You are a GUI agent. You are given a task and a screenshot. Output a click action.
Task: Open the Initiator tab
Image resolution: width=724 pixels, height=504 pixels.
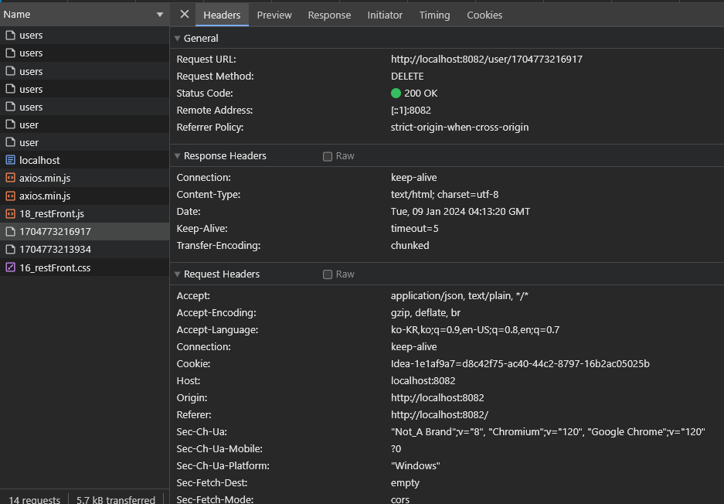(x=385, y=15)
